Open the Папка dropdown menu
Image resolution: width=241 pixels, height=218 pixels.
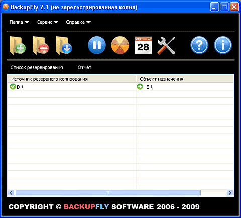(x=19, y=22)
